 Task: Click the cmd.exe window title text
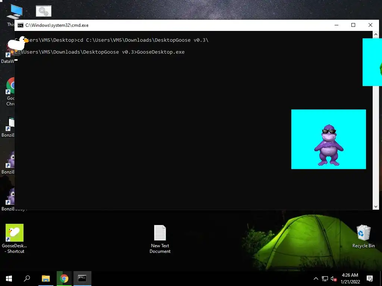coord(57,25)
